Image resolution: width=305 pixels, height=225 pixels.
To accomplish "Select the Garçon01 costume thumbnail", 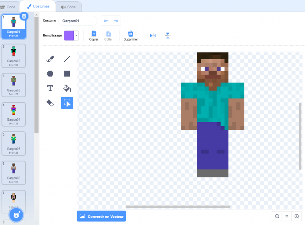I will 14,27.
